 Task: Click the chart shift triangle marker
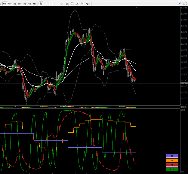click(x=137, y=7)
